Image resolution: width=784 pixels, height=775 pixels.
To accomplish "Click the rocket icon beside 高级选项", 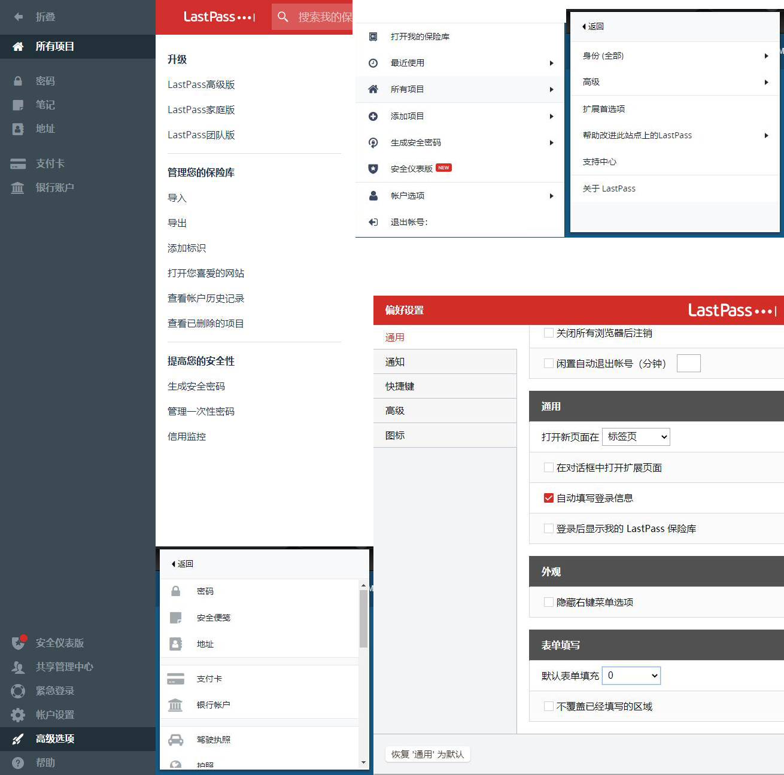I will 18,739.
